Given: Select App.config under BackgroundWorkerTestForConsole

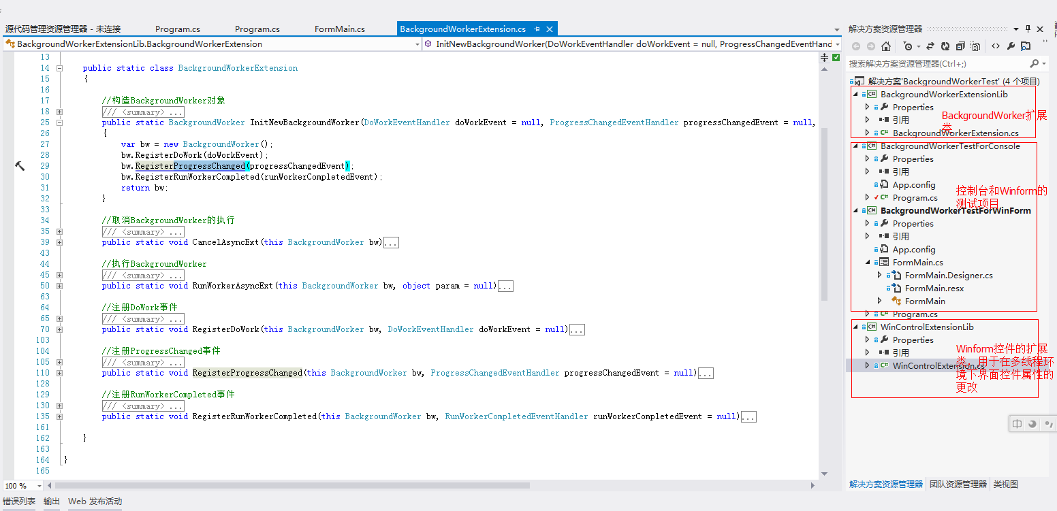Looking at the screenshot, I should 914,184.
